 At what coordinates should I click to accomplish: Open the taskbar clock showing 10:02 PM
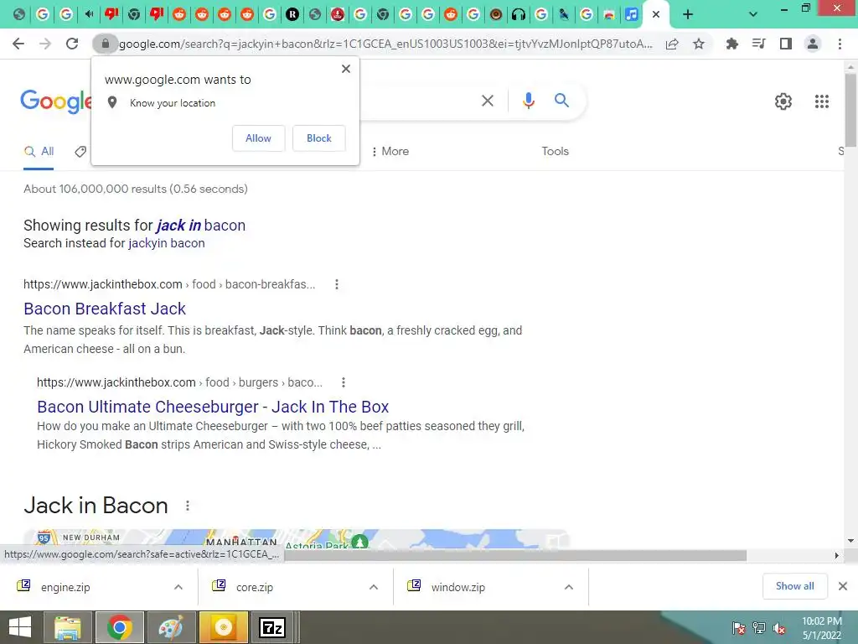coord(821,627)
